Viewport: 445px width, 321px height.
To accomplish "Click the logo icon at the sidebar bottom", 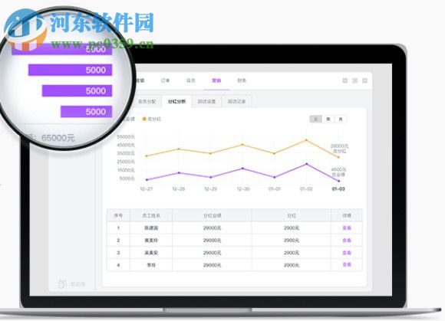I will click(62, 283).
